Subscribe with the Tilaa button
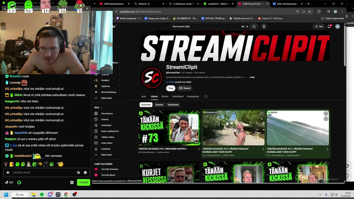The width and height of the screenshot is (354, 199). click(171, 88)
